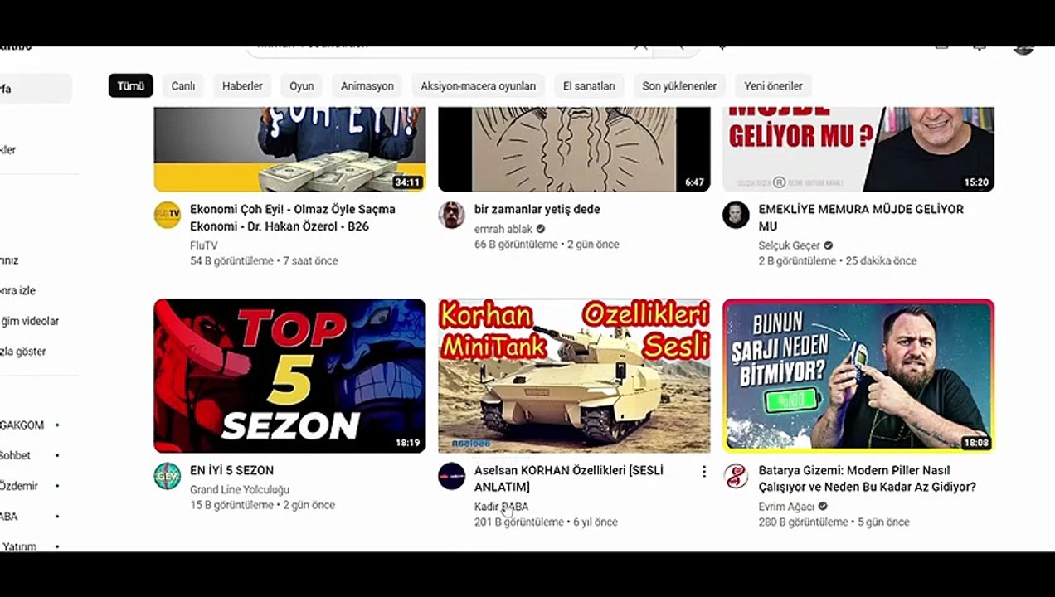Click '15 B görüntüleme • 2 gün önce' text
The image size is (1055, 597).
262,504
